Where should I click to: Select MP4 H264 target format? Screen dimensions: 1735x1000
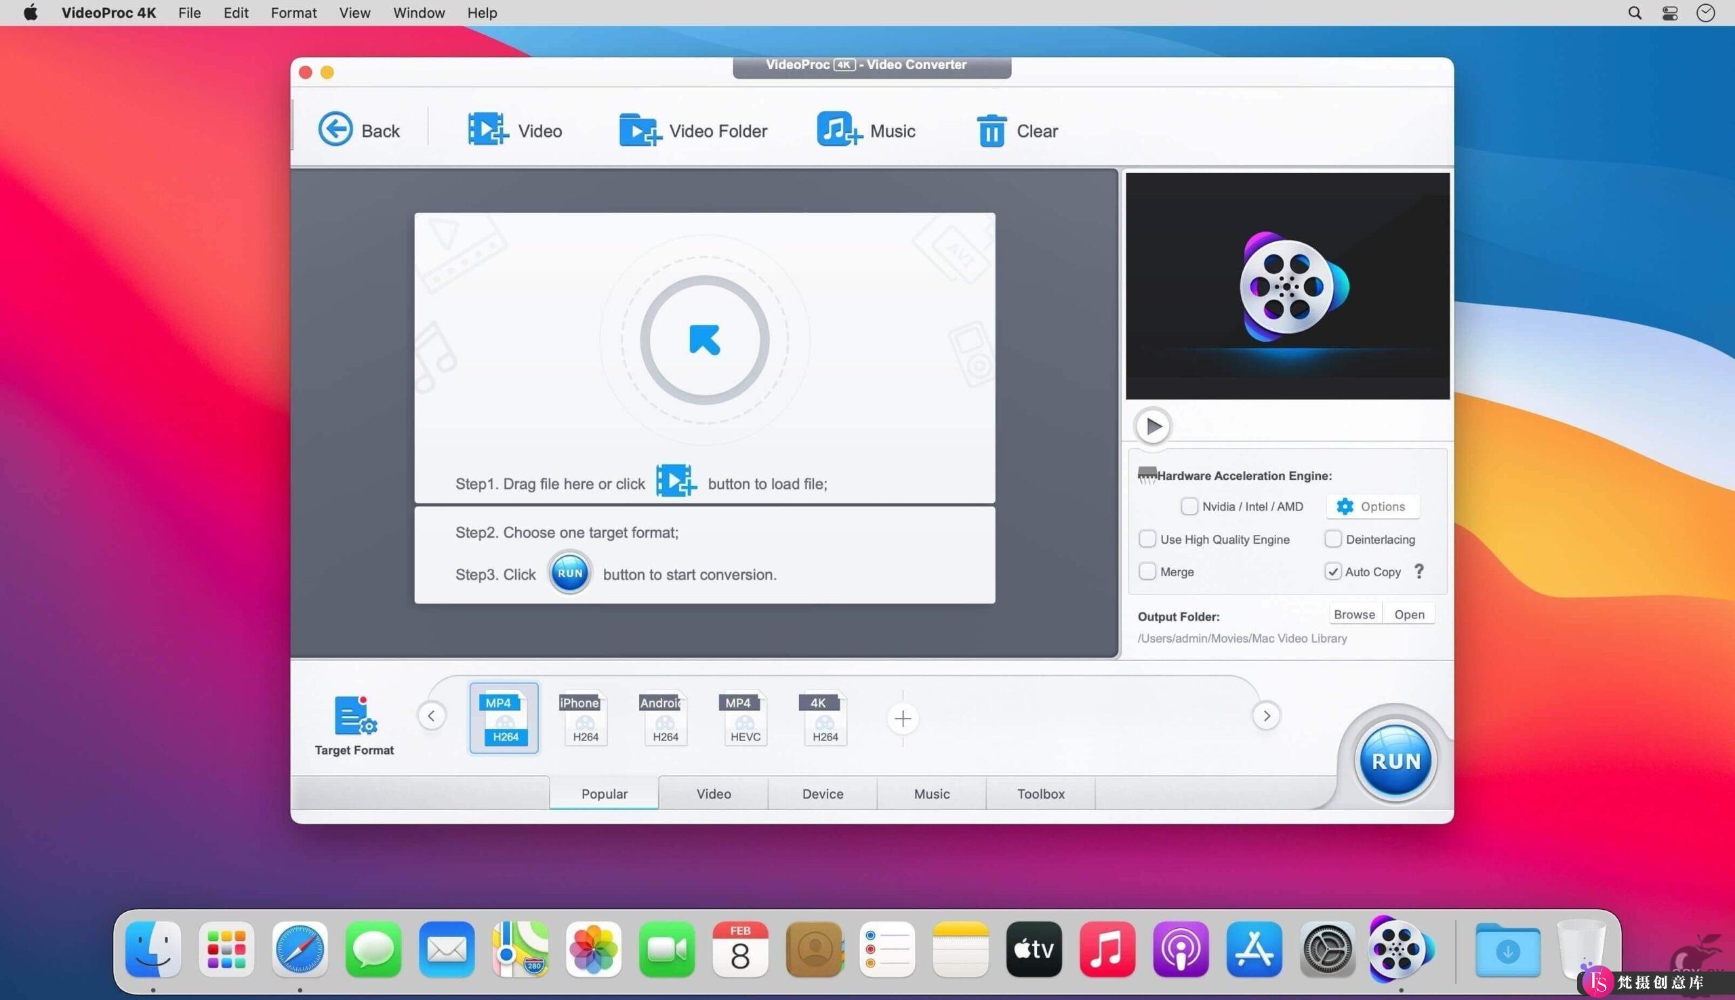coord(503,717)
